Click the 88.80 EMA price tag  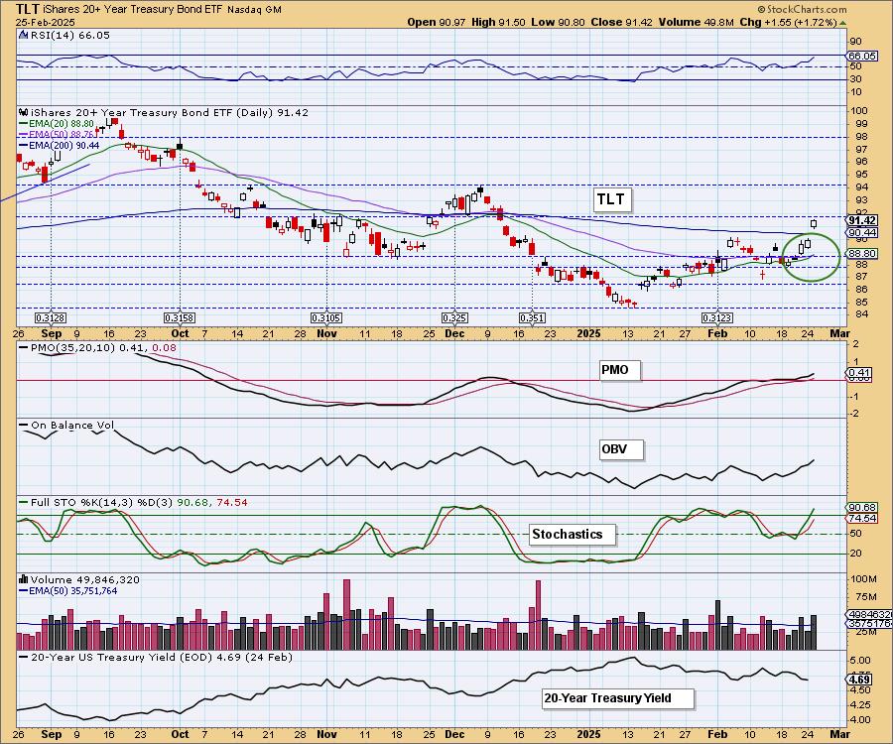(x=862, y=253)
